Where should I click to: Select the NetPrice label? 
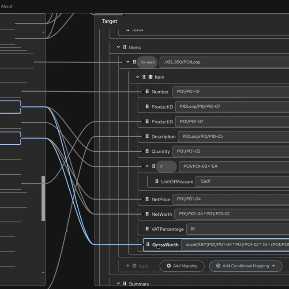(x=161, y=199)
